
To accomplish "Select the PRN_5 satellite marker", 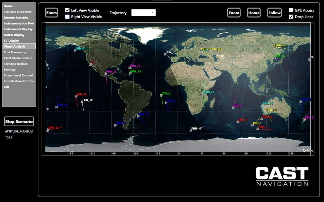I will pos(165,54).
